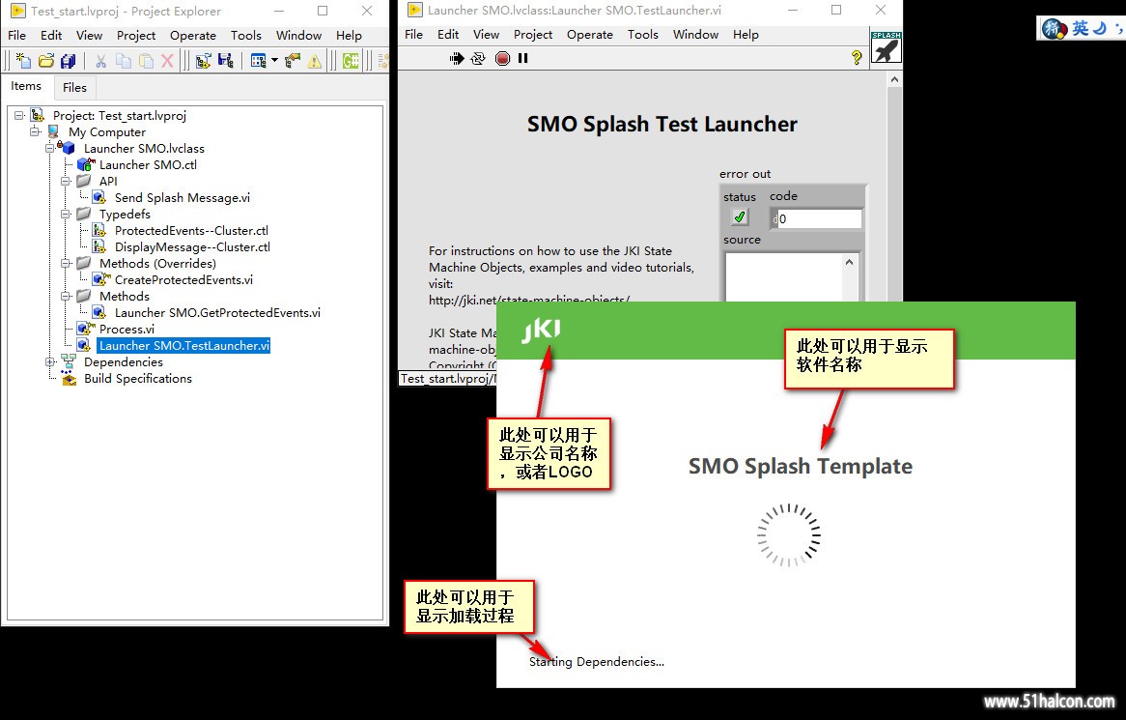Collapse the API folder
The image size is (1126, 720).
(x=66, y=181)
